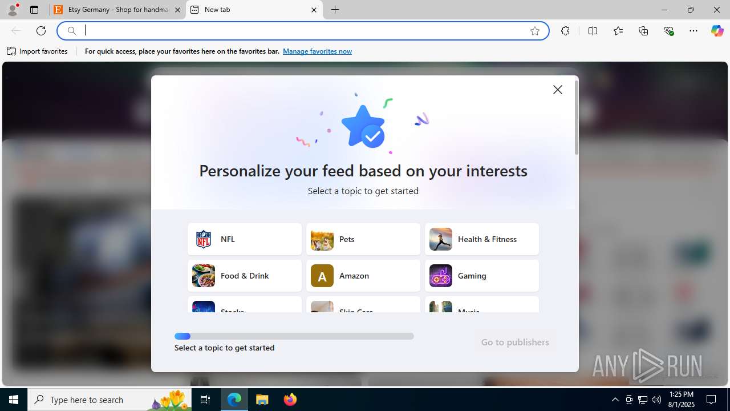
Task: Select the Gaming topic
Action: pyautogui.click(x=482, y=276)
